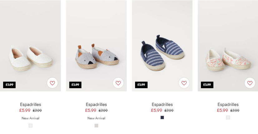Click £5.99 price badge on koala espadrilles

pyautogui.click(x=75, y=85)
